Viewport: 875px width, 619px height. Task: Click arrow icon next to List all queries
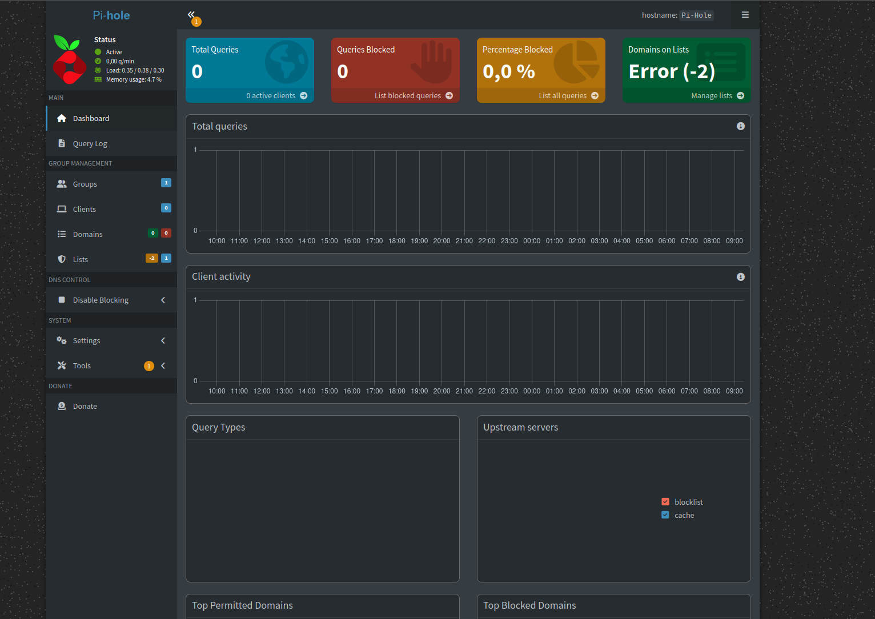[595, 95]
